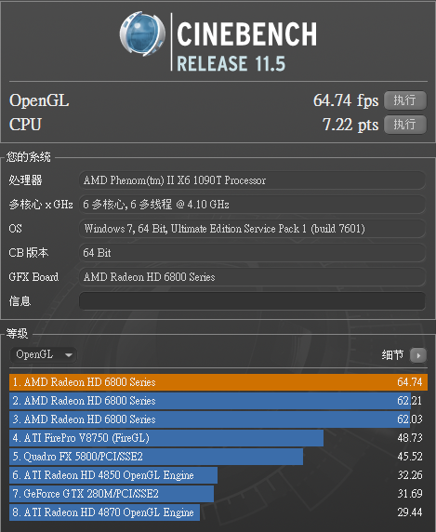Click the OS Windows 7 field
This screenshot has height=532, width=436.
click(x=252, y=229)
